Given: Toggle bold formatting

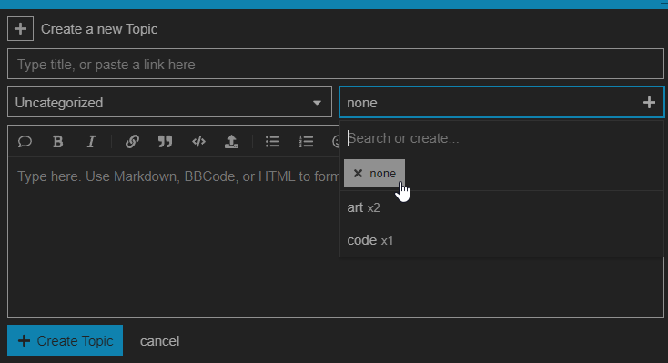Looking at the screenshot, I should tap(58, 141).
